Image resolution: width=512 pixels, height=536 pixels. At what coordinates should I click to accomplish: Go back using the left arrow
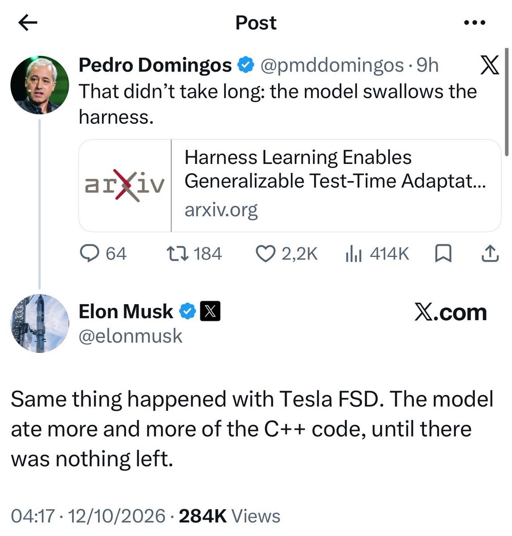tap(28, 23)
